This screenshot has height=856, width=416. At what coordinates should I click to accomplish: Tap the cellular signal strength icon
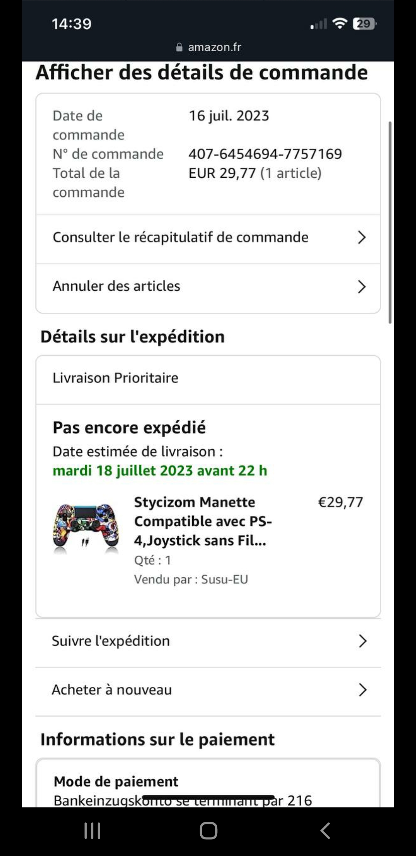pyautogui.click(x=319, y=24)
